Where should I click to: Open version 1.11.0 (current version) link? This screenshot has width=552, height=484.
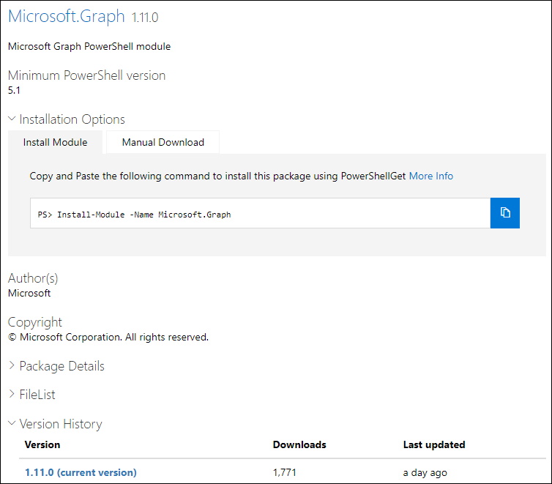click(x=81, y=472)
